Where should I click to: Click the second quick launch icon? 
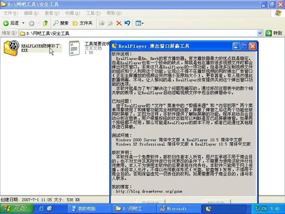pos(50,209)
